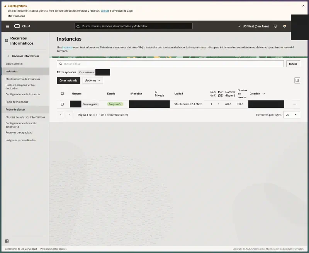Open the hamburger navigation menu

(8, 26)
